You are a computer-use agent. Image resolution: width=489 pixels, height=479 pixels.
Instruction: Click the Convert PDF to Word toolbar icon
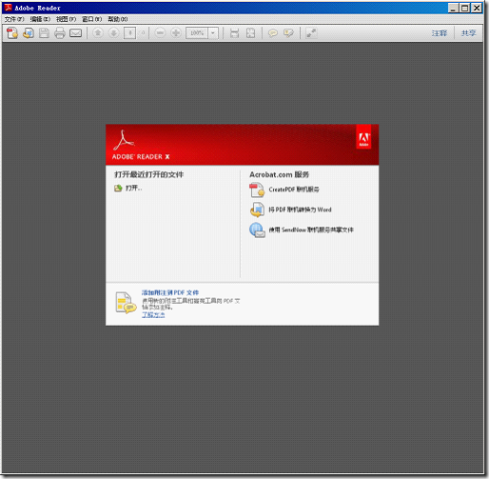tap(29, 33)
